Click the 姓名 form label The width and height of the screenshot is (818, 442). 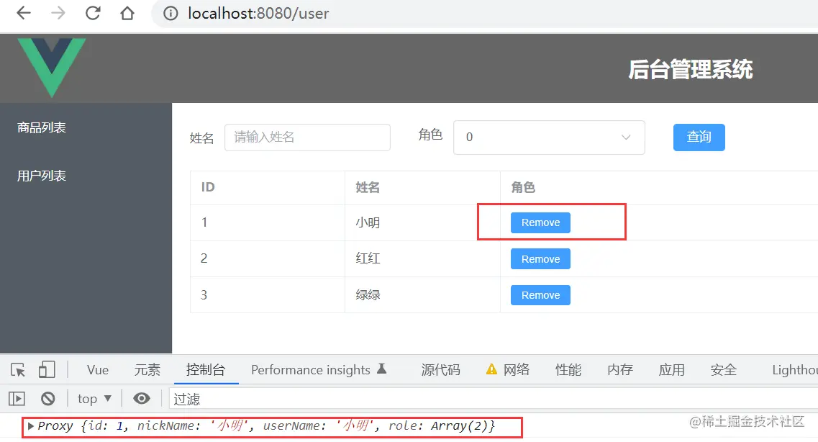pyautogui.click(x=201, y=137)
